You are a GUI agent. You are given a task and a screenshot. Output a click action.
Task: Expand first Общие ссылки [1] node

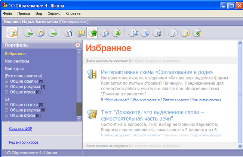(6, 81)
